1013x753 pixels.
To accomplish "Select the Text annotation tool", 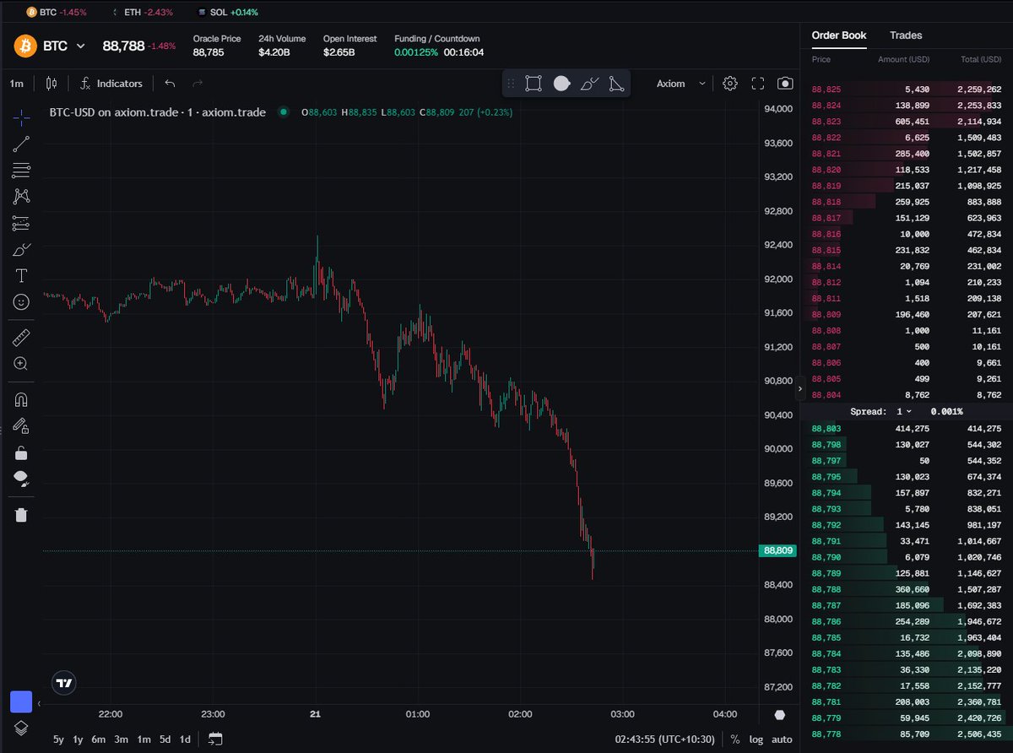I will click(x=22, y=275).
